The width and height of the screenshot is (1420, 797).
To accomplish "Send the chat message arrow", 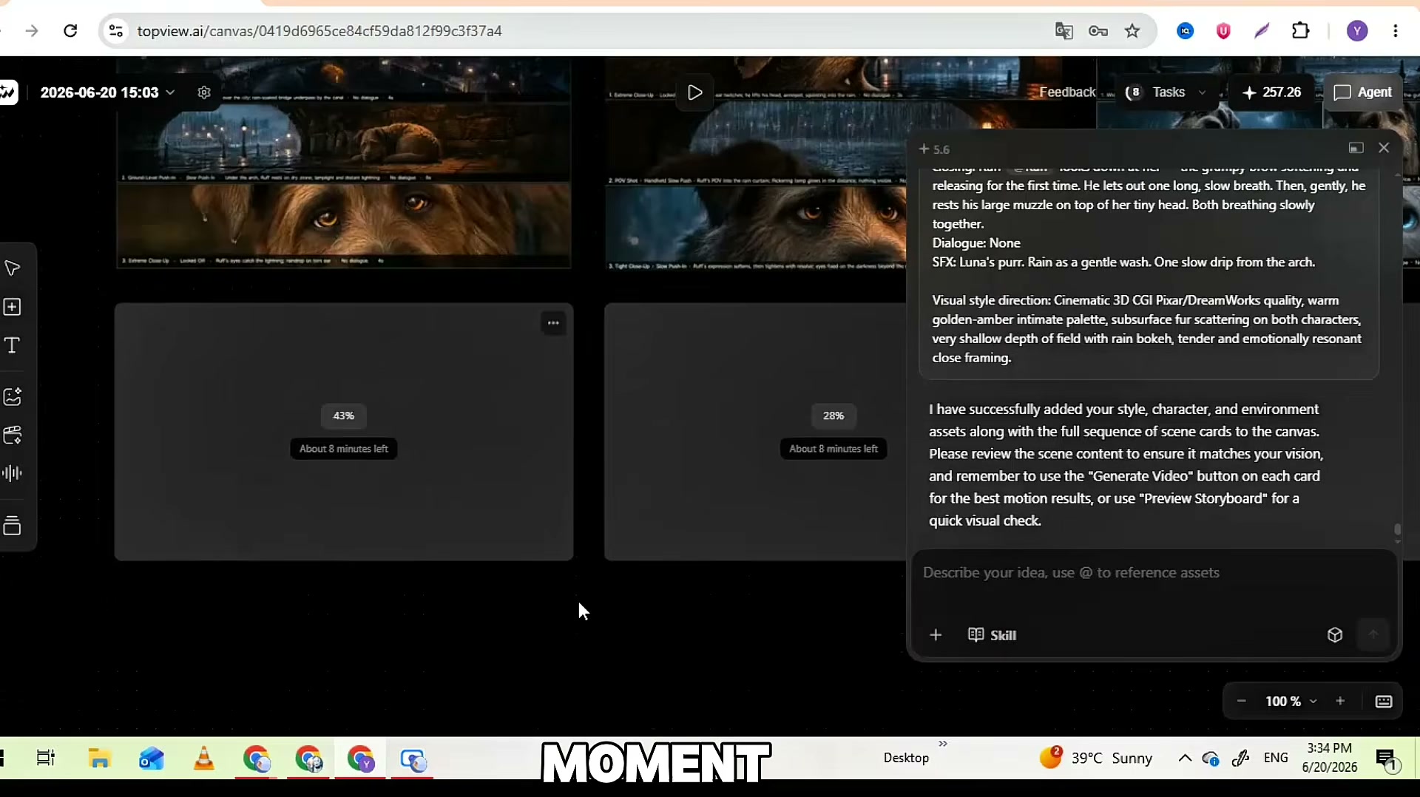I will point(1373,635).
